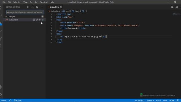Open the File menu
Screen dimensions: 181x102
(4, 2)
